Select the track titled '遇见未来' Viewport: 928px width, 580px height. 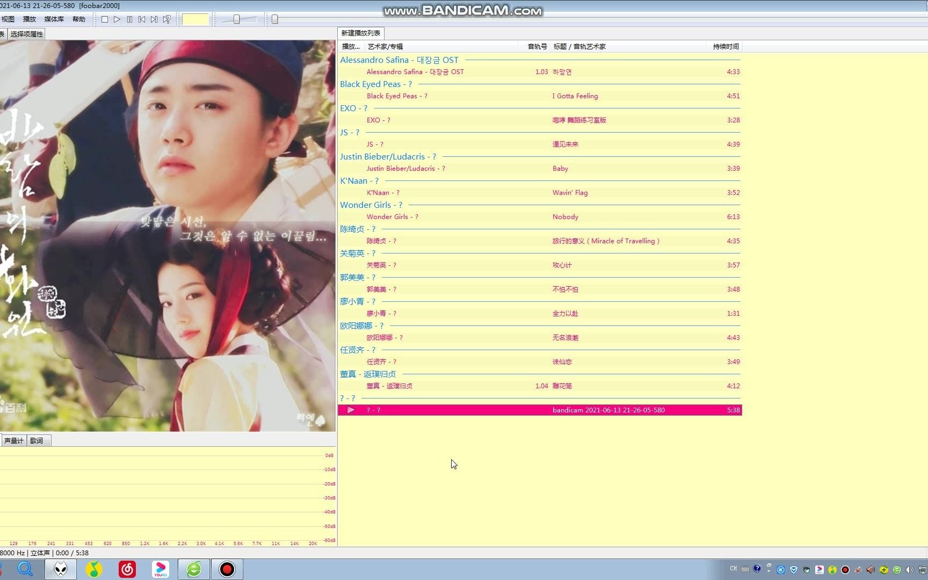coord(540,144)
